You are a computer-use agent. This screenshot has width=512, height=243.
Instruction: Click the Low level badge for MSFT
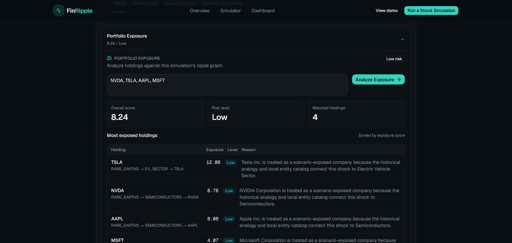(229, 240)
